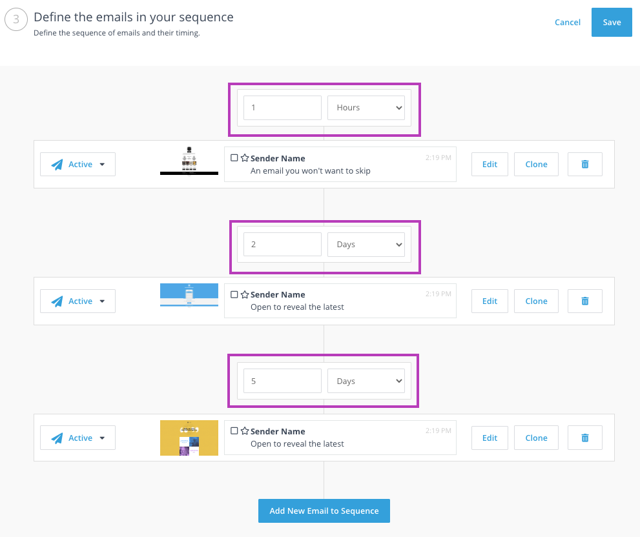This screenshot has width=640, height=537.
Task: Click 'Sender Name' in the second email preview
Action: pos(278,294)
